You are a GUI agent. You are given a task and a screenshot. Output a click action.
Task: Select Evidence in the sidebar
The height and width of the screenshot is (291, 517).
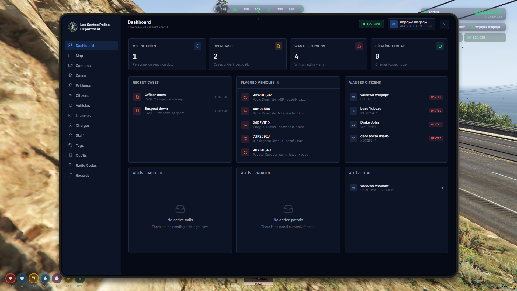click(x=91, y=85)
